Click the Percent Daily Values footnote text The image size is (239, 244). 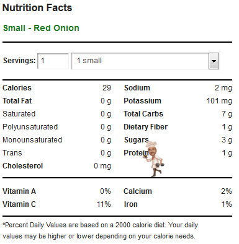click(x=101, y=230)
